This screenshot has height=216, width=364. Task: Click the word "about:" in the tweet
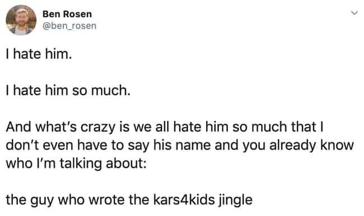[x=127, y=163]
